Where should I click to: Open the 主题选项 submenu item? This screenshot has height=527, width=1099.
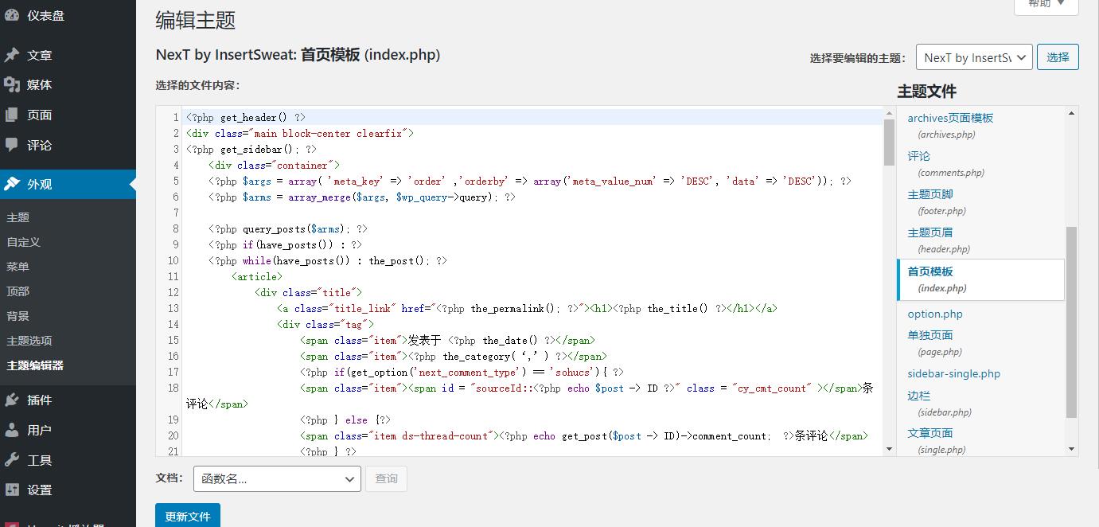click(29, 341)
